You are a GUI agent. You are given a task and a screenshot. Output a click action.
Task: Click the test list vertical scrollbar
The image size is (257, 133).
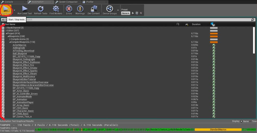click(x=254, y=40)
